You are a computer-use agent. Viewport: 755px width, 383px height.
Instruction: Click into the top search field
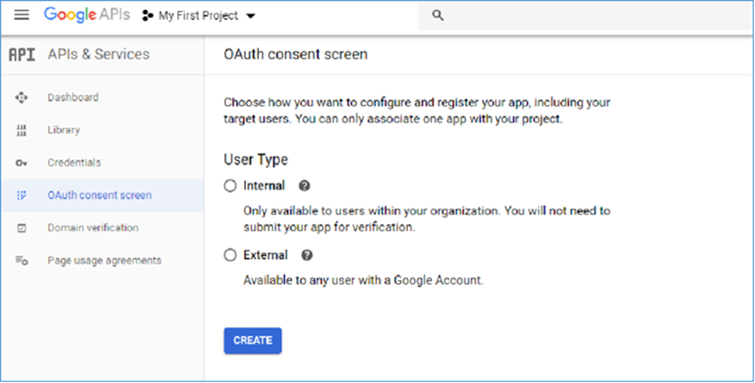587,16
